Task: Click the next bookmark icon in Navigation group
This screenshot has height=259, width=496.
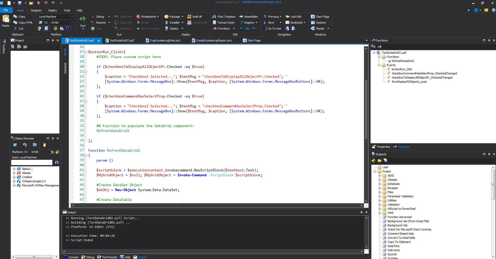Action: (293, 29)
